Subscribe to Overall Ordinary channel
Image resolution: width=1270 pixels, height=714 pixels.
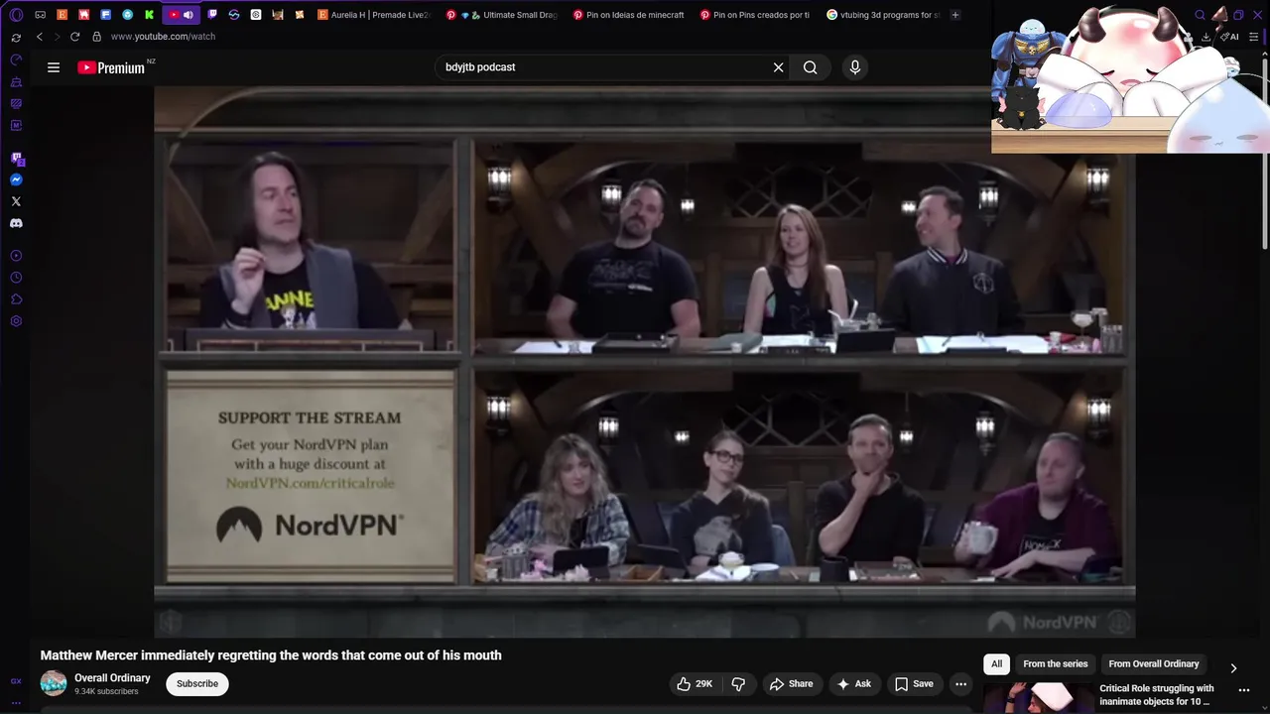pyautogui.click(x=197, y=683)
